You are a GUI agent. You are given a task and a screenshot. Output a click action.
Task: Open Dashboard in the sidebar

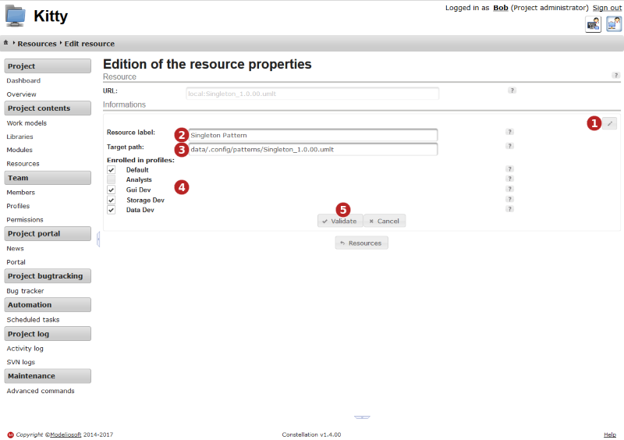23,80
